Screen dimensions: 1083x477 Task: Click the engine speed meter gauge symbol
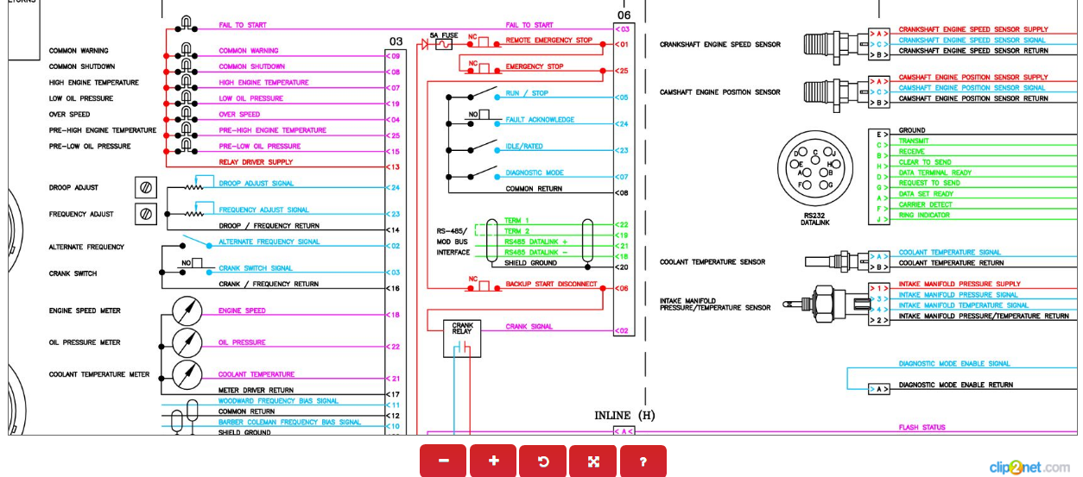point(187,311)
